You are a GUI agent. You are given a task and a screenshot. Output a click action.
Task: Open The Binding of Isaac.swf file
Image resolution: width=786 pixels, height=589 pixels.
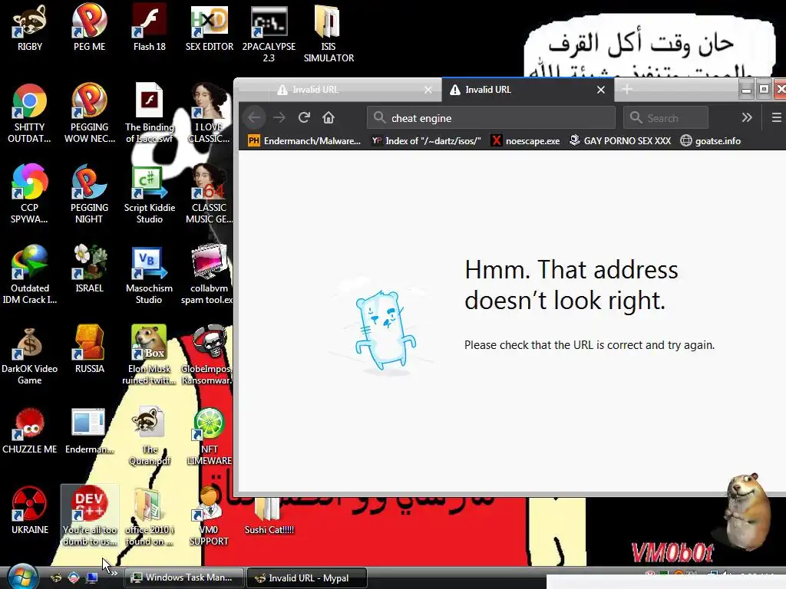(150, 114)
